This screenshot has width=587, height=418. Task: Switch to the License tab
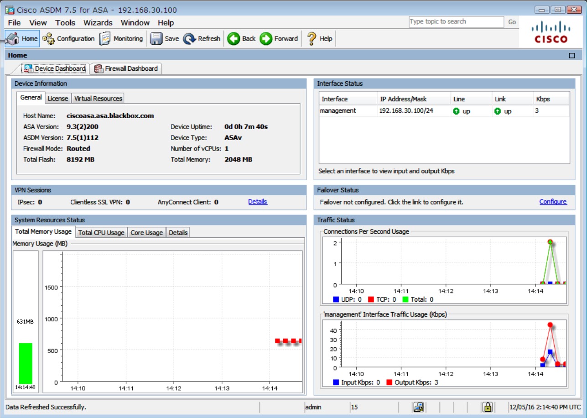point(57,98)
